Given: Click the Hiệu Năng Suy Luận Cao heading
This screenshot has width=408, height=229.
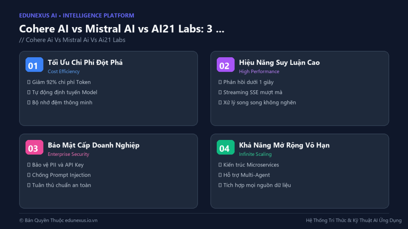Looking at the screenshot, I should pyautogui.click(x=279, y=62).
